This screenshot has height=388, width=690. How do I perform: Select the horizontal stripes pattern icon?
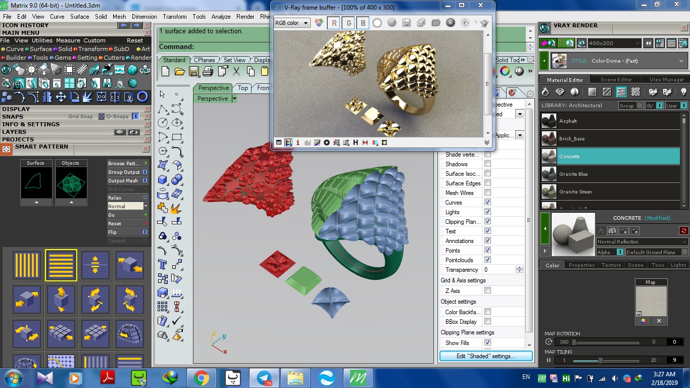click(x=61, y=265)
